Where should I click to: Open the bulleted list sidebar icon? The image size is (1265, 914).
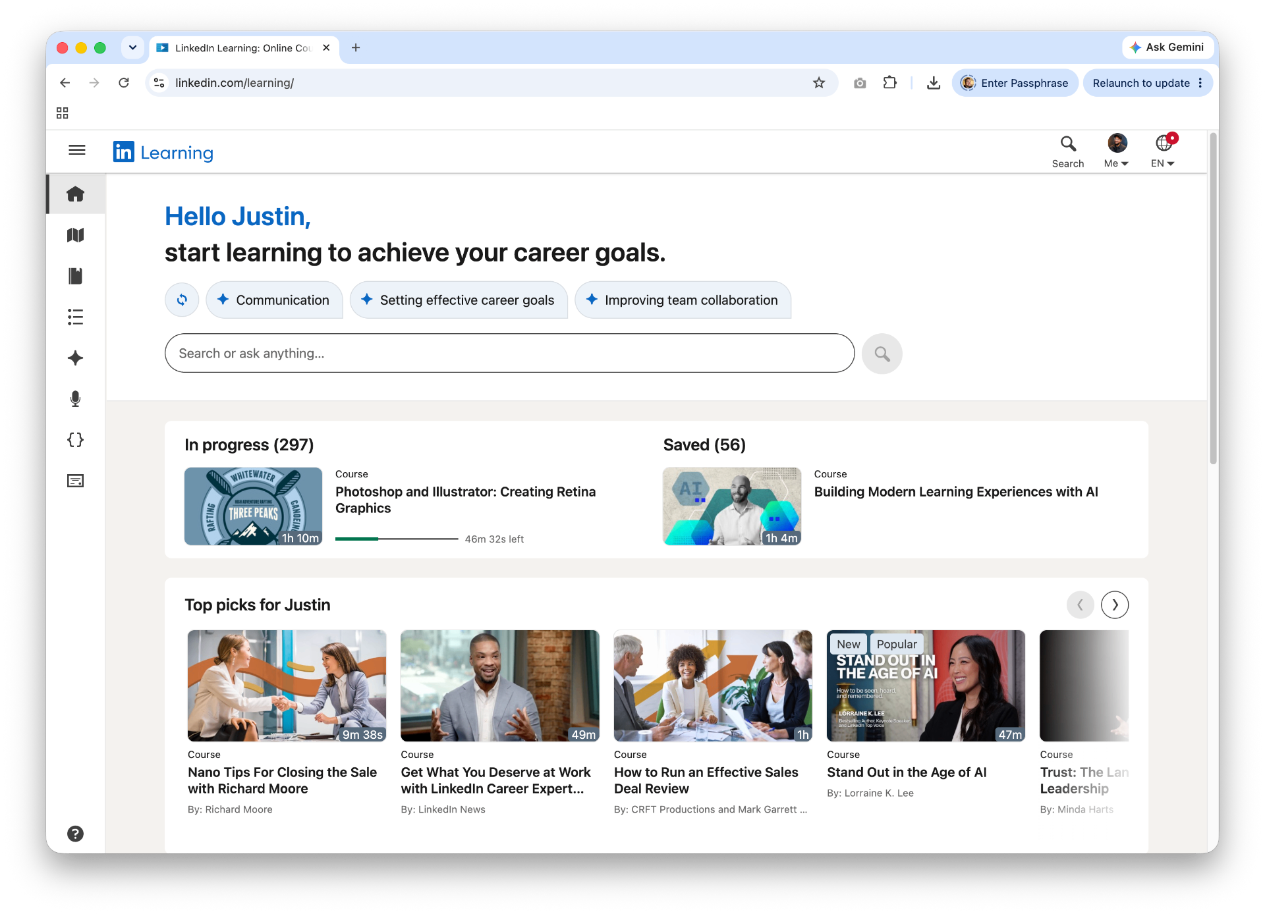click(76, 317)
